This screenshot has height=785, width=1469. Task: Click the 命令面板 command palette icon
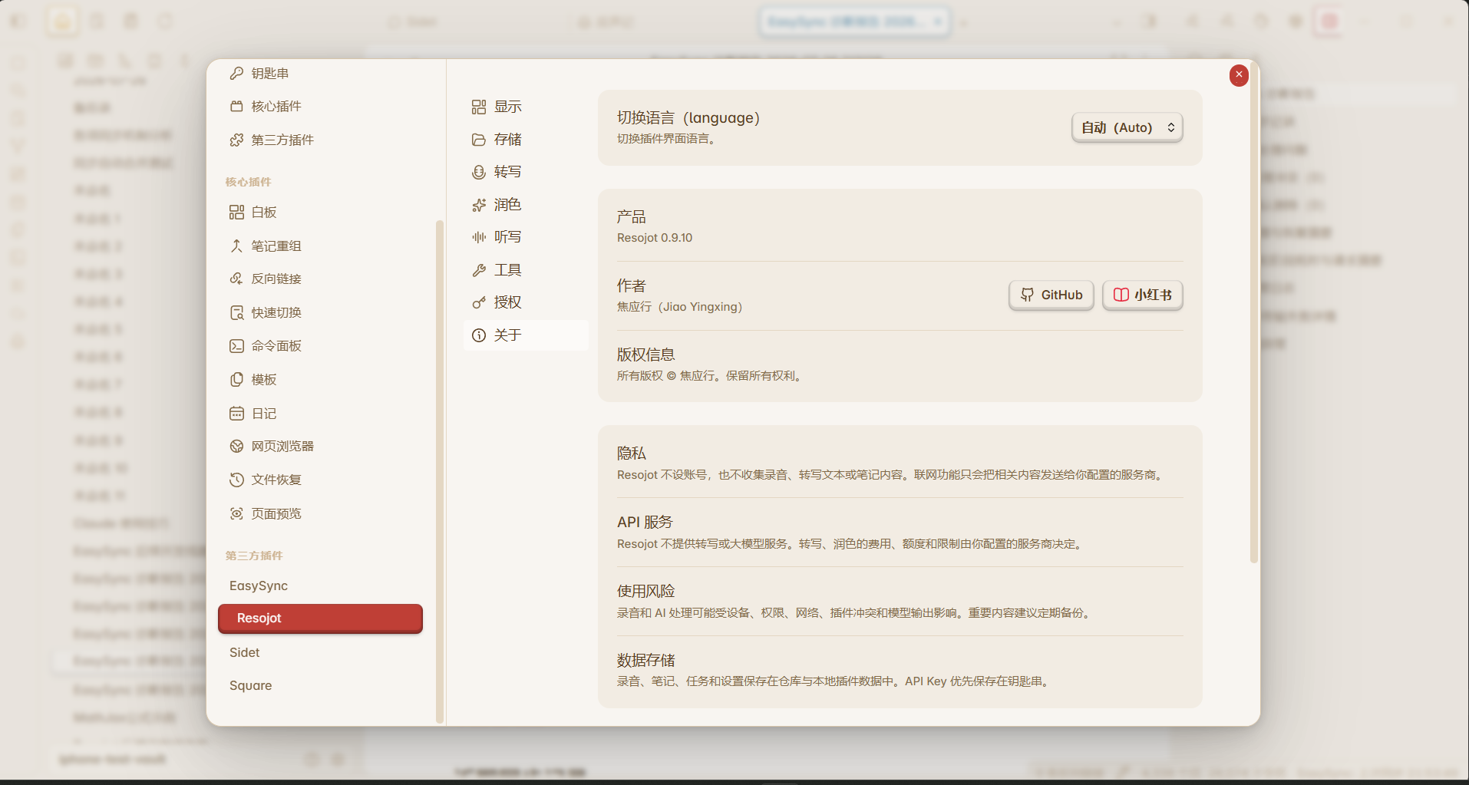(236, 346)
